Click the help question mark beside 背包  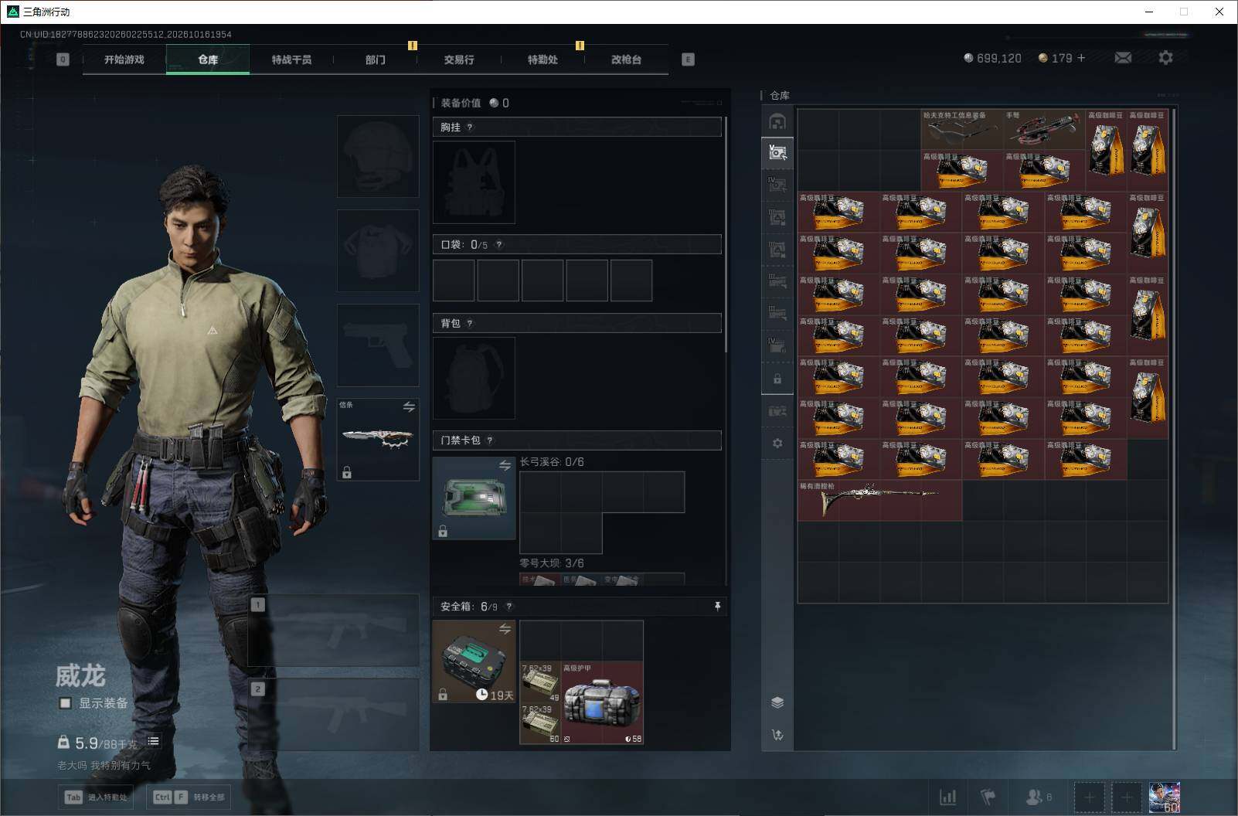click(470, 324)
